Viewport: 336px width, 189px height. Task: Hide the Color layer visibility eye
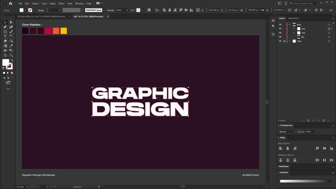click(280, 41)
